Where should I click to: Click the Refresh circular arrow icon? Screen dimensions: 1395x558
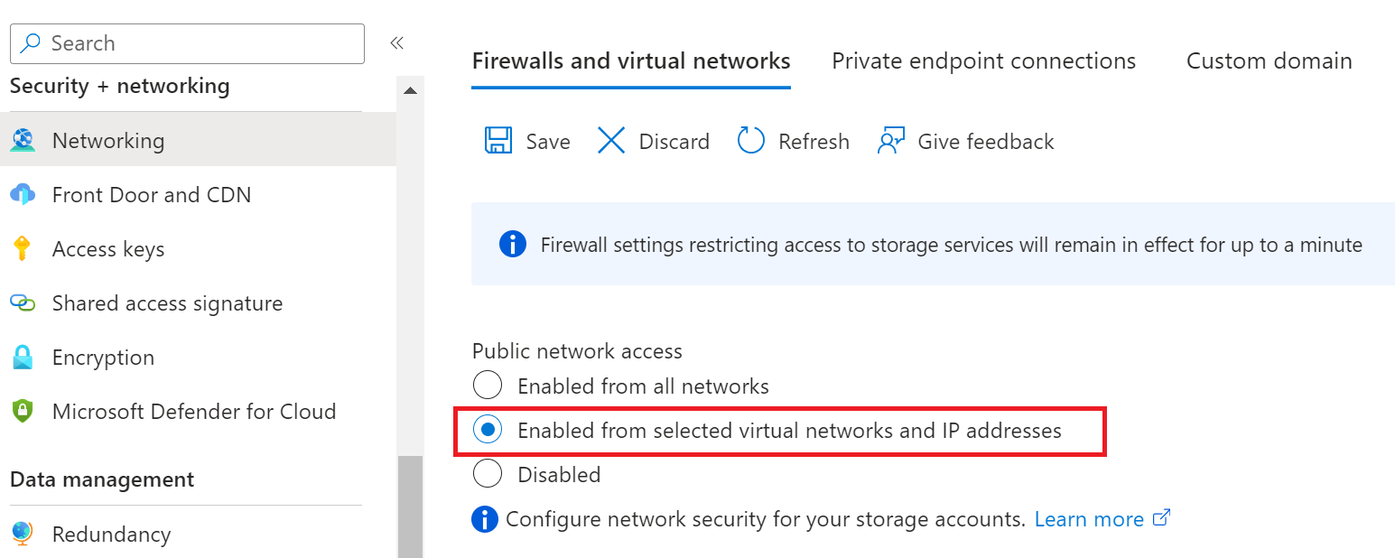point(751,141)
